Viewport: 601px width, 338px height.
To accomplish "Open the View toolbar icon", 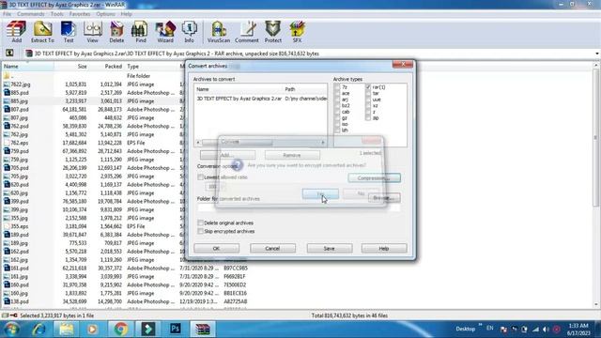I will pyautogui.click(x=92, y=32).
